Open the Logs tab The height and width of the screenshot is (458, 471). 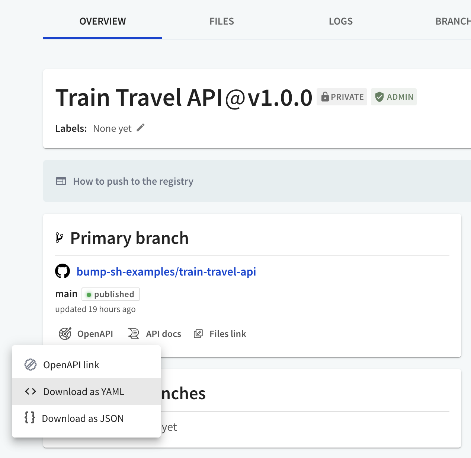[340, 21]
